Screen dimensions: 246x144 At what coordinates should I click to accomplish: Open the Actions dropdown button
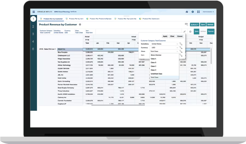[x=194, y=24]
